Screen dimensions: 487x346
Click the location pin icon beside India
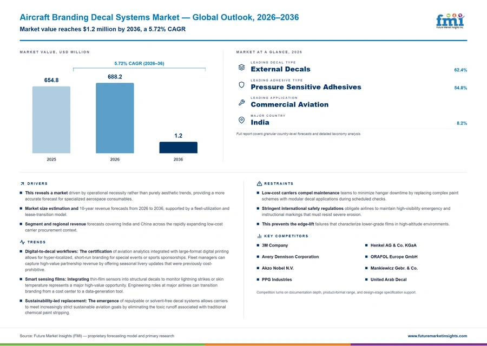(x=241, y=120)
